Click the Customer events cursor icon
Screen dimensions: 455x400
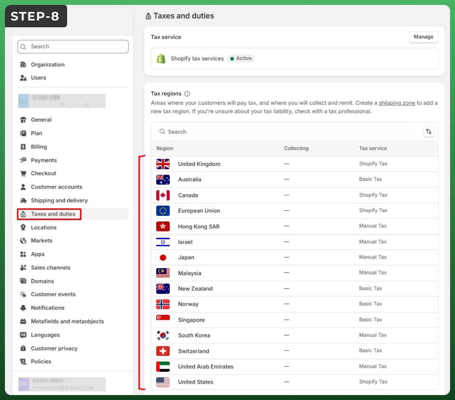point(23,294)
